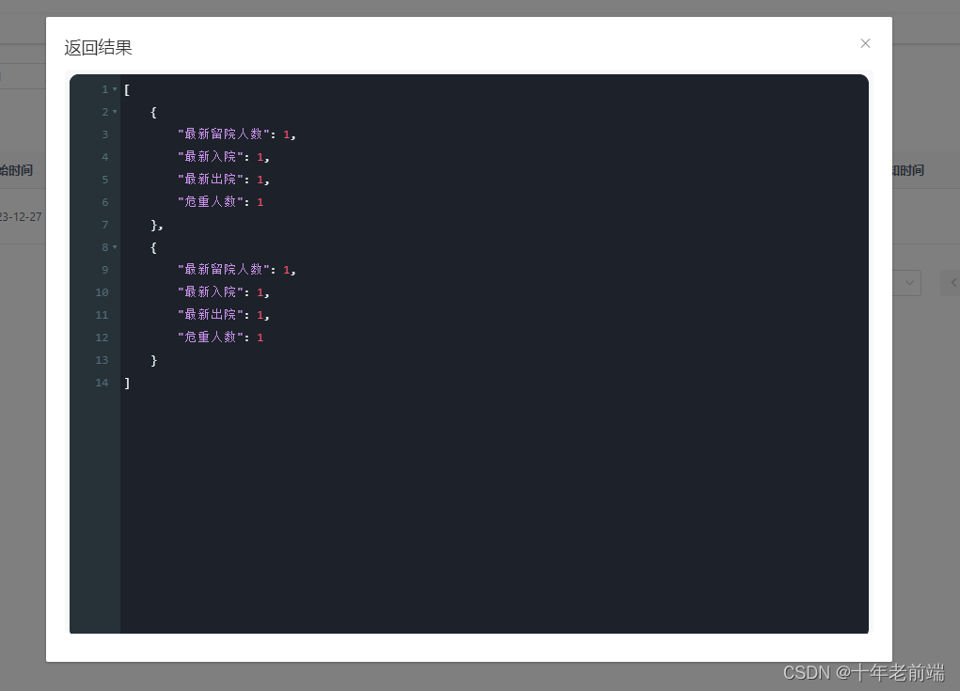Click the closing bracket on line 14
The height and width of the screenshot is (691, 960).
coord(127,384)
